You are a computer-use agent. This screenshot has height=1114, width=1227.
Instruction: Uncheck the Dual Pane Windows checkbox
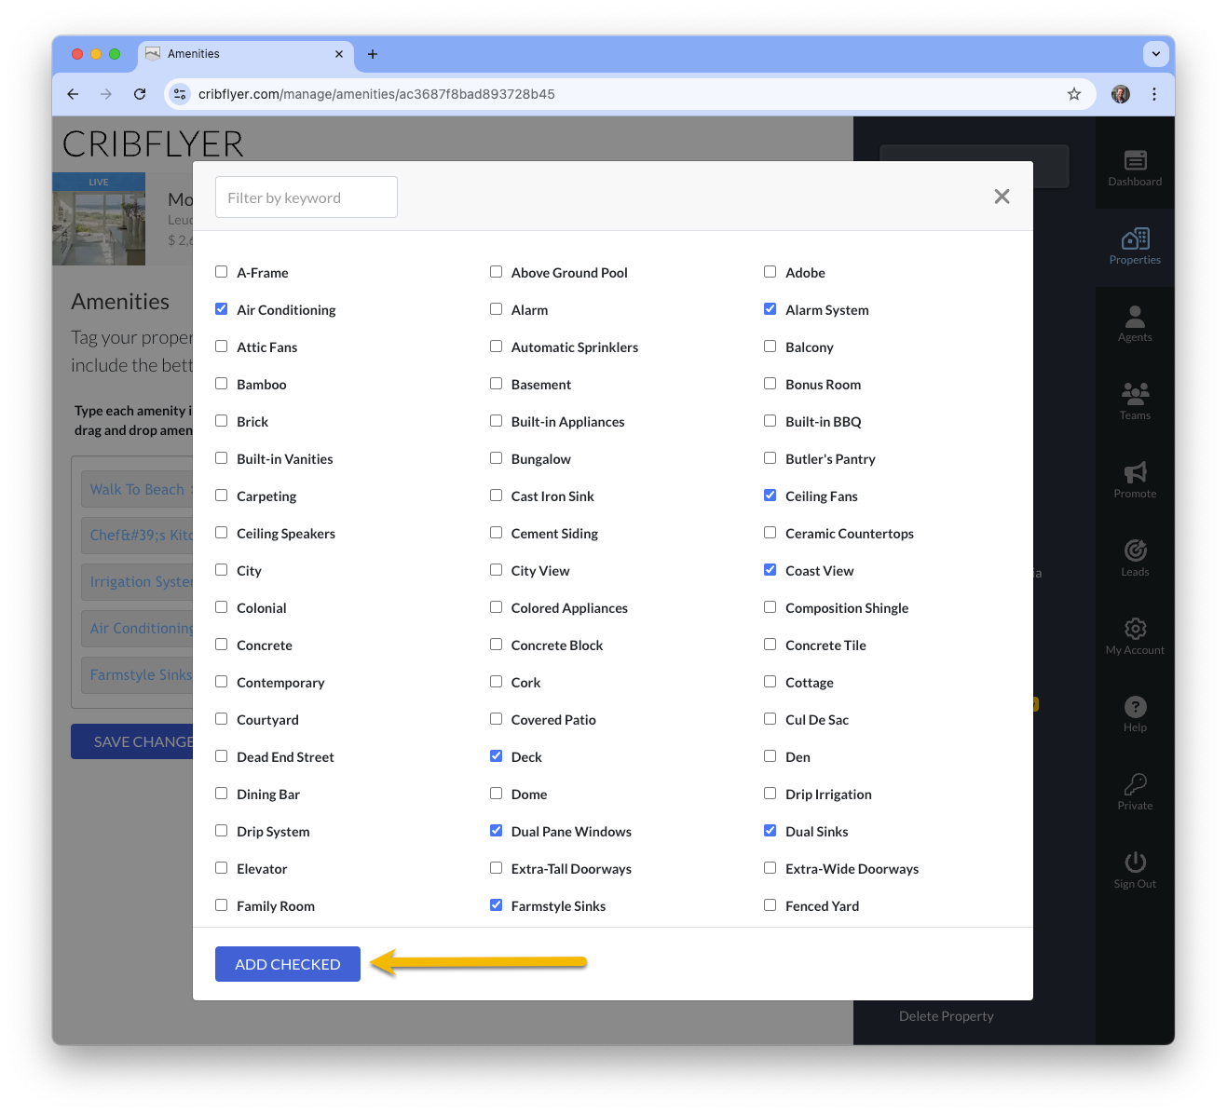[x=496, y=831]
